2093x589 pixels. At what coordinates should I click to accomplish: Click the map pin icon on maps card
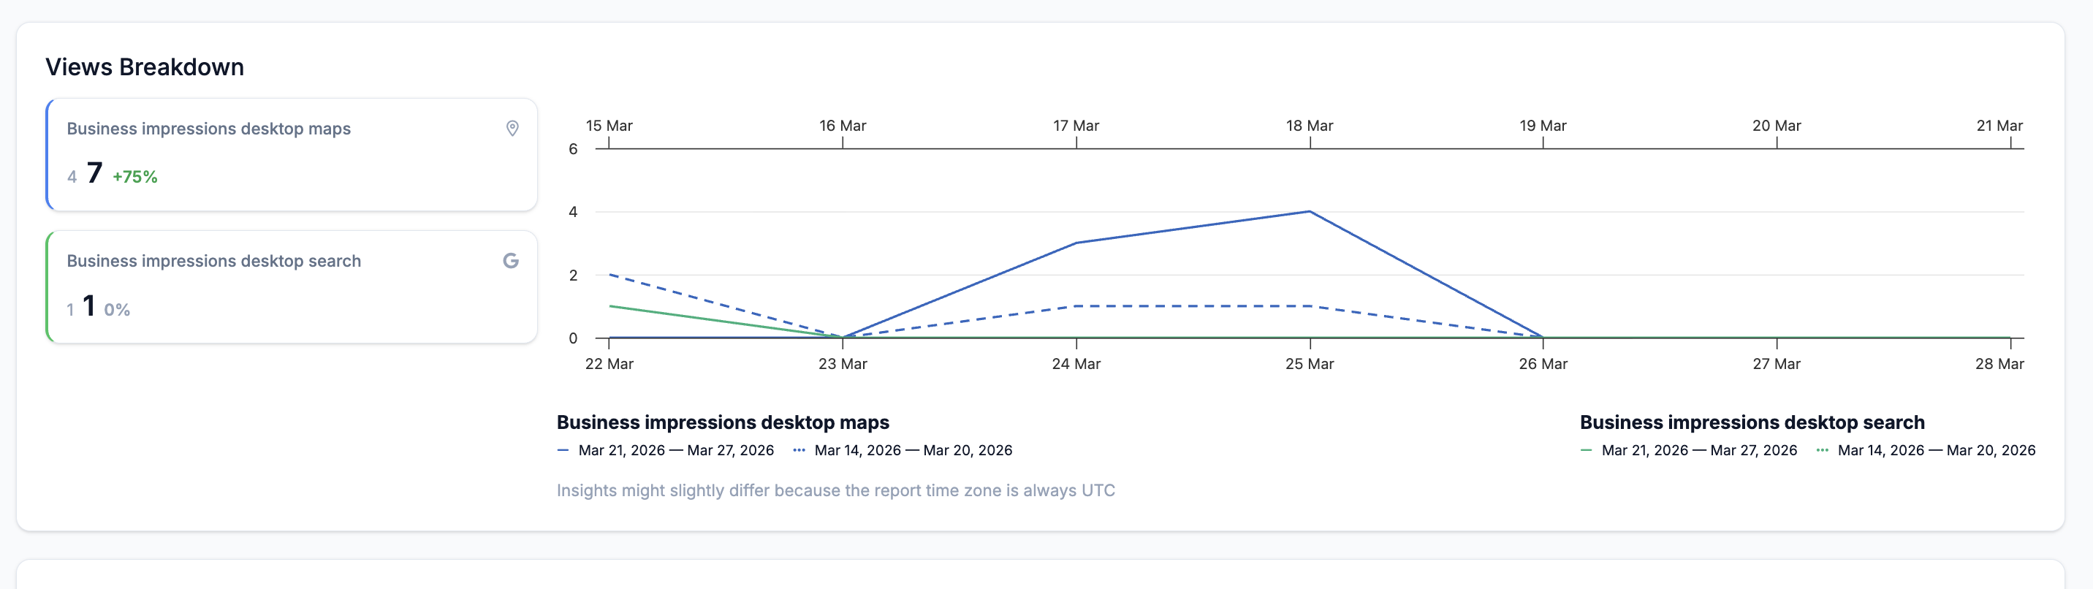click(512, 129)
